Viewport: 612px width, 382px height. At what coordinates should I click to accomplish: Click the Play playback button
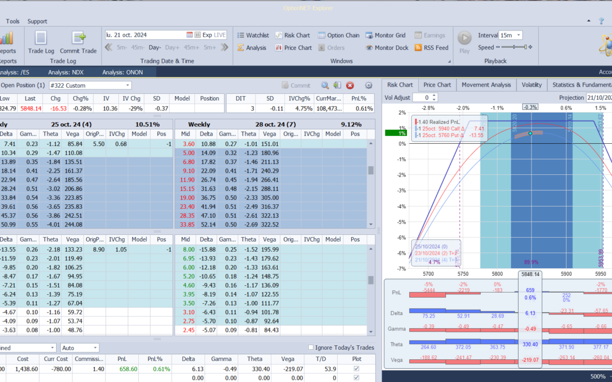(x=465, y=42)
